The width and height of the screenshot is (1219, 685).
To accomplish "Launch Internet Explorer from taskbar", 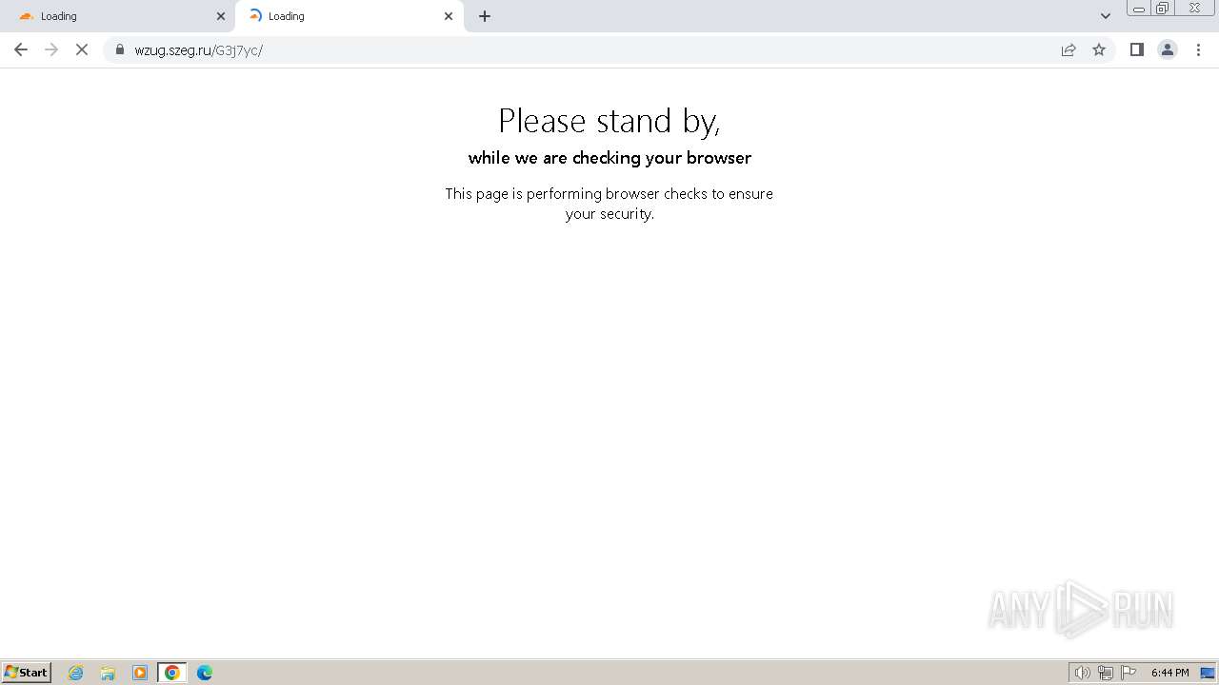I will pyautogui.click(x=76, y=673).
